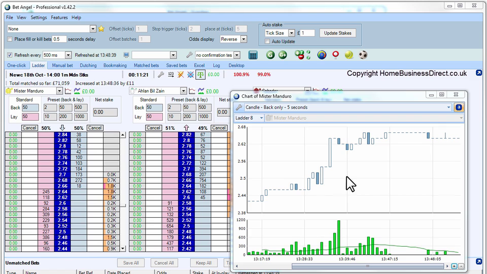487x274 pixels.
Task: Click Mister Manduro's back-side Cancel button
Action: point(29,128)
